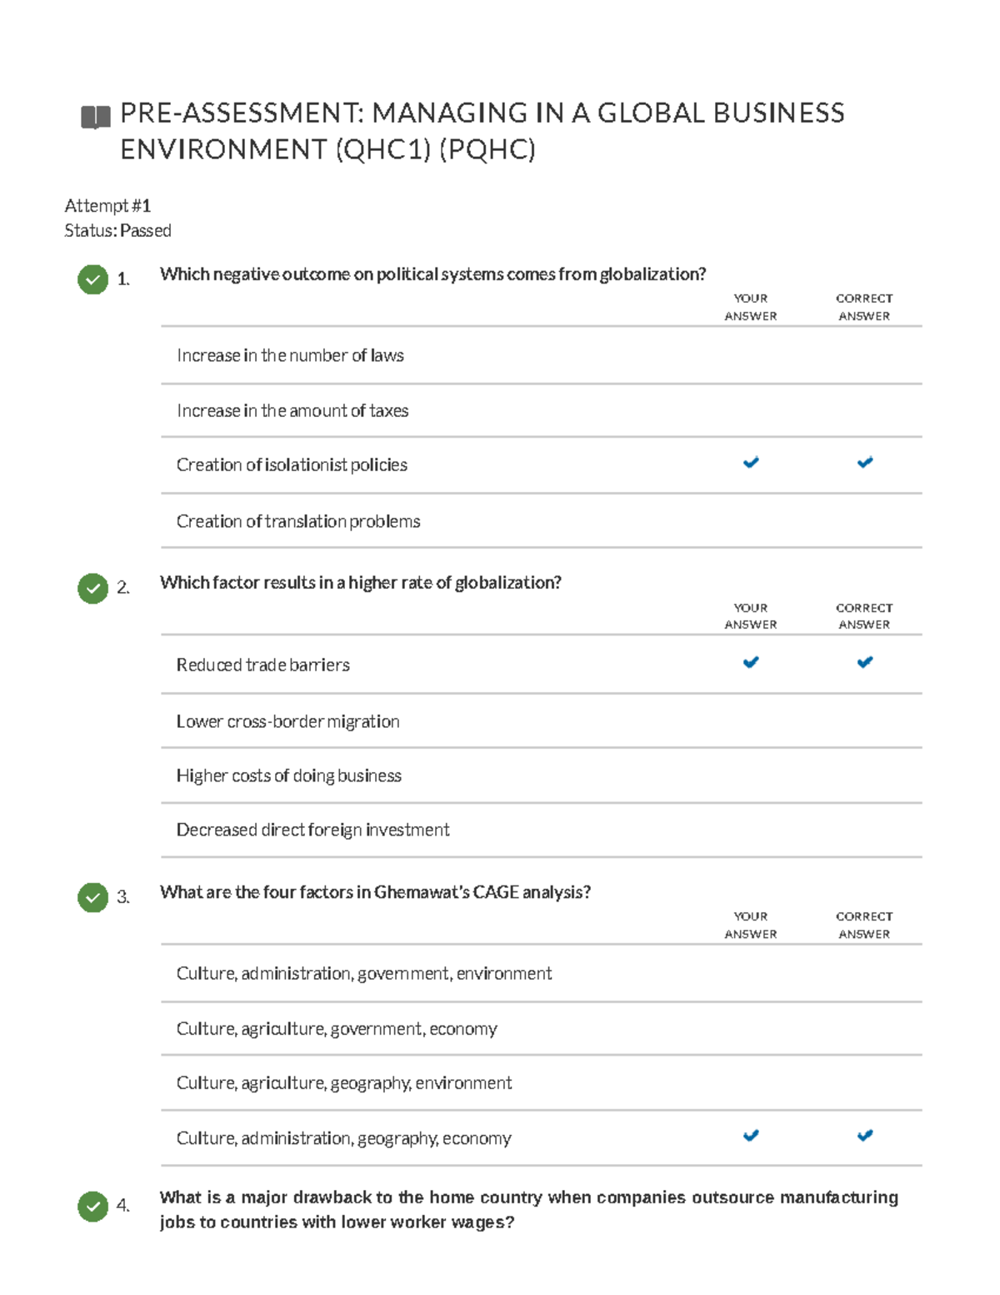The image size is (1000, 1295).
Task: Click green check icon for question 2
Action: [92, 589]
